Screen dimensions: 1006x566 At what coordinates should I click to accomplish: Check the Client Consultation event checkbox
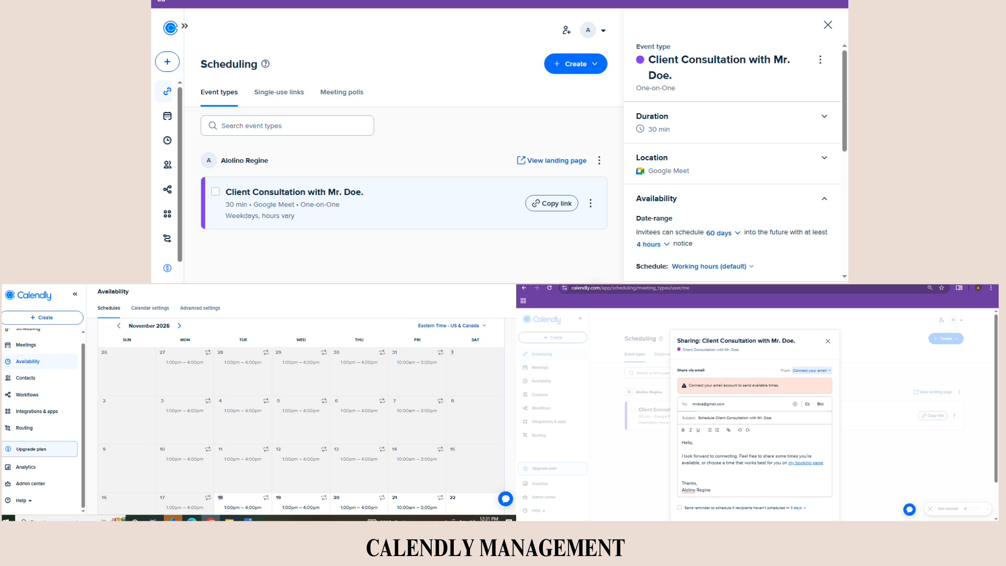[215, 192]
